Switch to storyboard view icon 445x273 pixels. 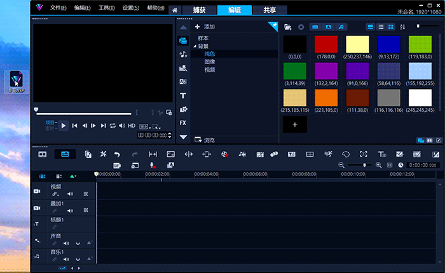(x=43, y=154)
